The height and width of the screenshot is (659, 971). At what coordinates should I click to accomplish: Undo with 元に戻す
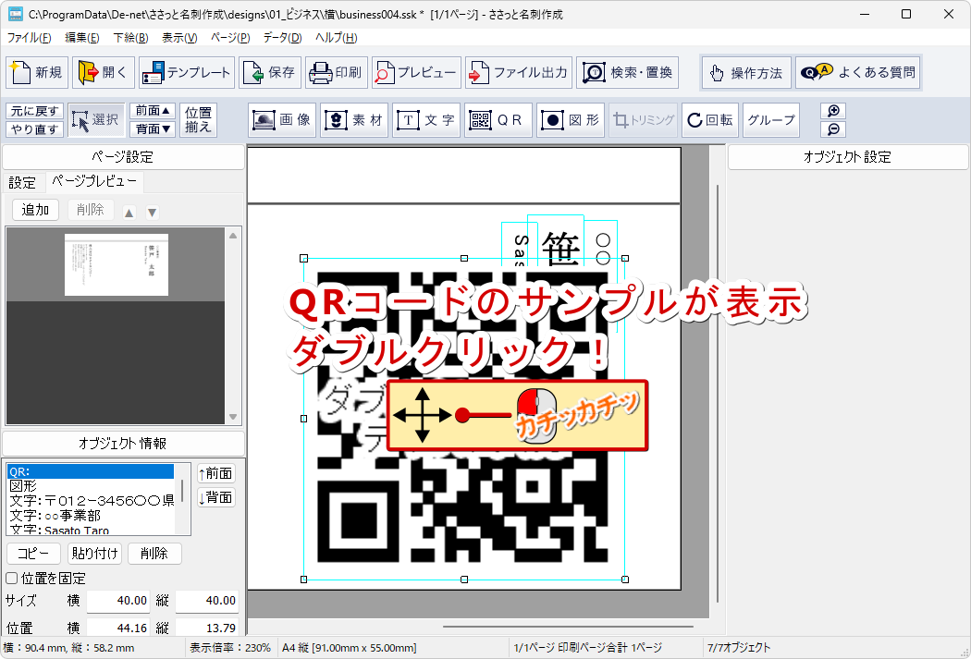coord(35,112)
